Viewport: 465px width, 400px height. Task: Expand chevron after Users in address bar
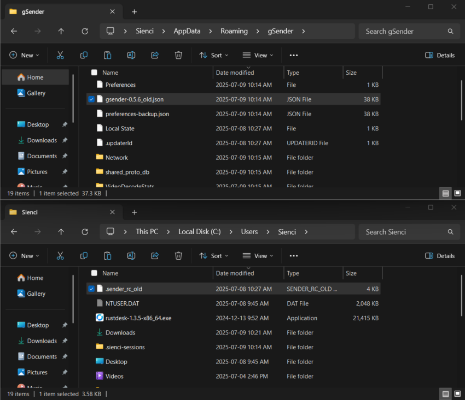268,232
